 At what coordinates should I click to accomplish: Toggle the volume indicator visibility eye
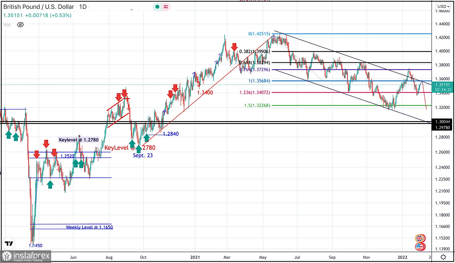coord(20,25)
